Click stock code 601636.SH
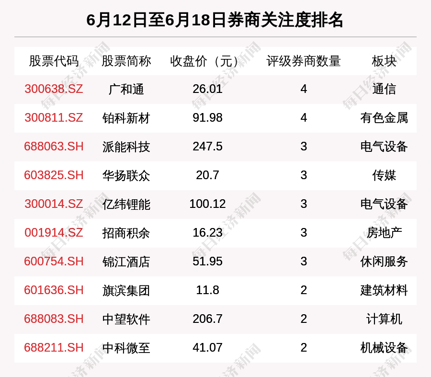The height and width of the screenshot is (377, 431). coord(54,290)
